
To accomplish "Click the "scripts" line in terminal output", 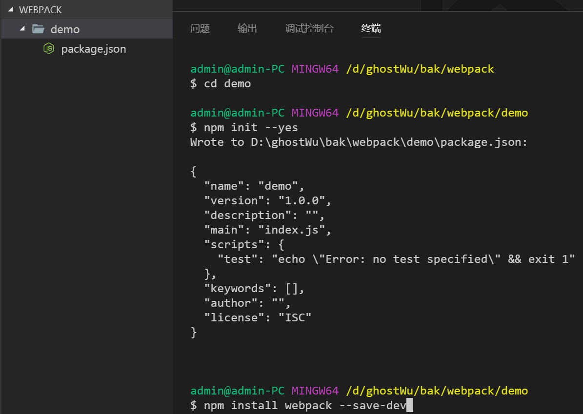I will click(244, 244).
